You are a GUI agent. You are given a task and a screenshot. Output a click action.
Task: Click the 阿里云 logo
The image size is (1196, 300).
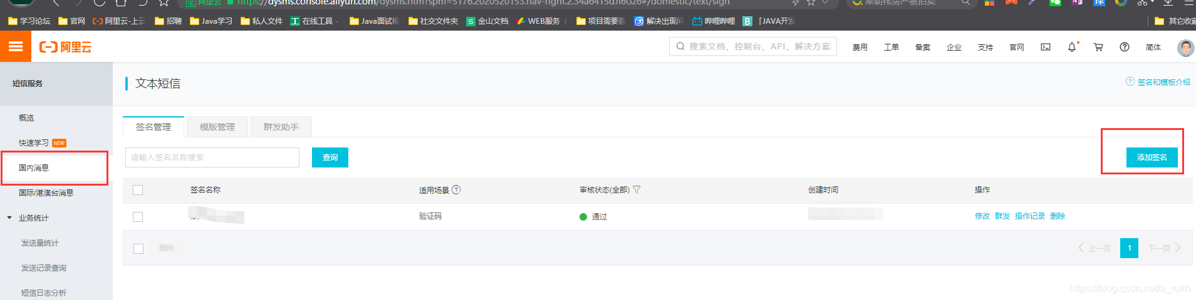click(65, 47)
